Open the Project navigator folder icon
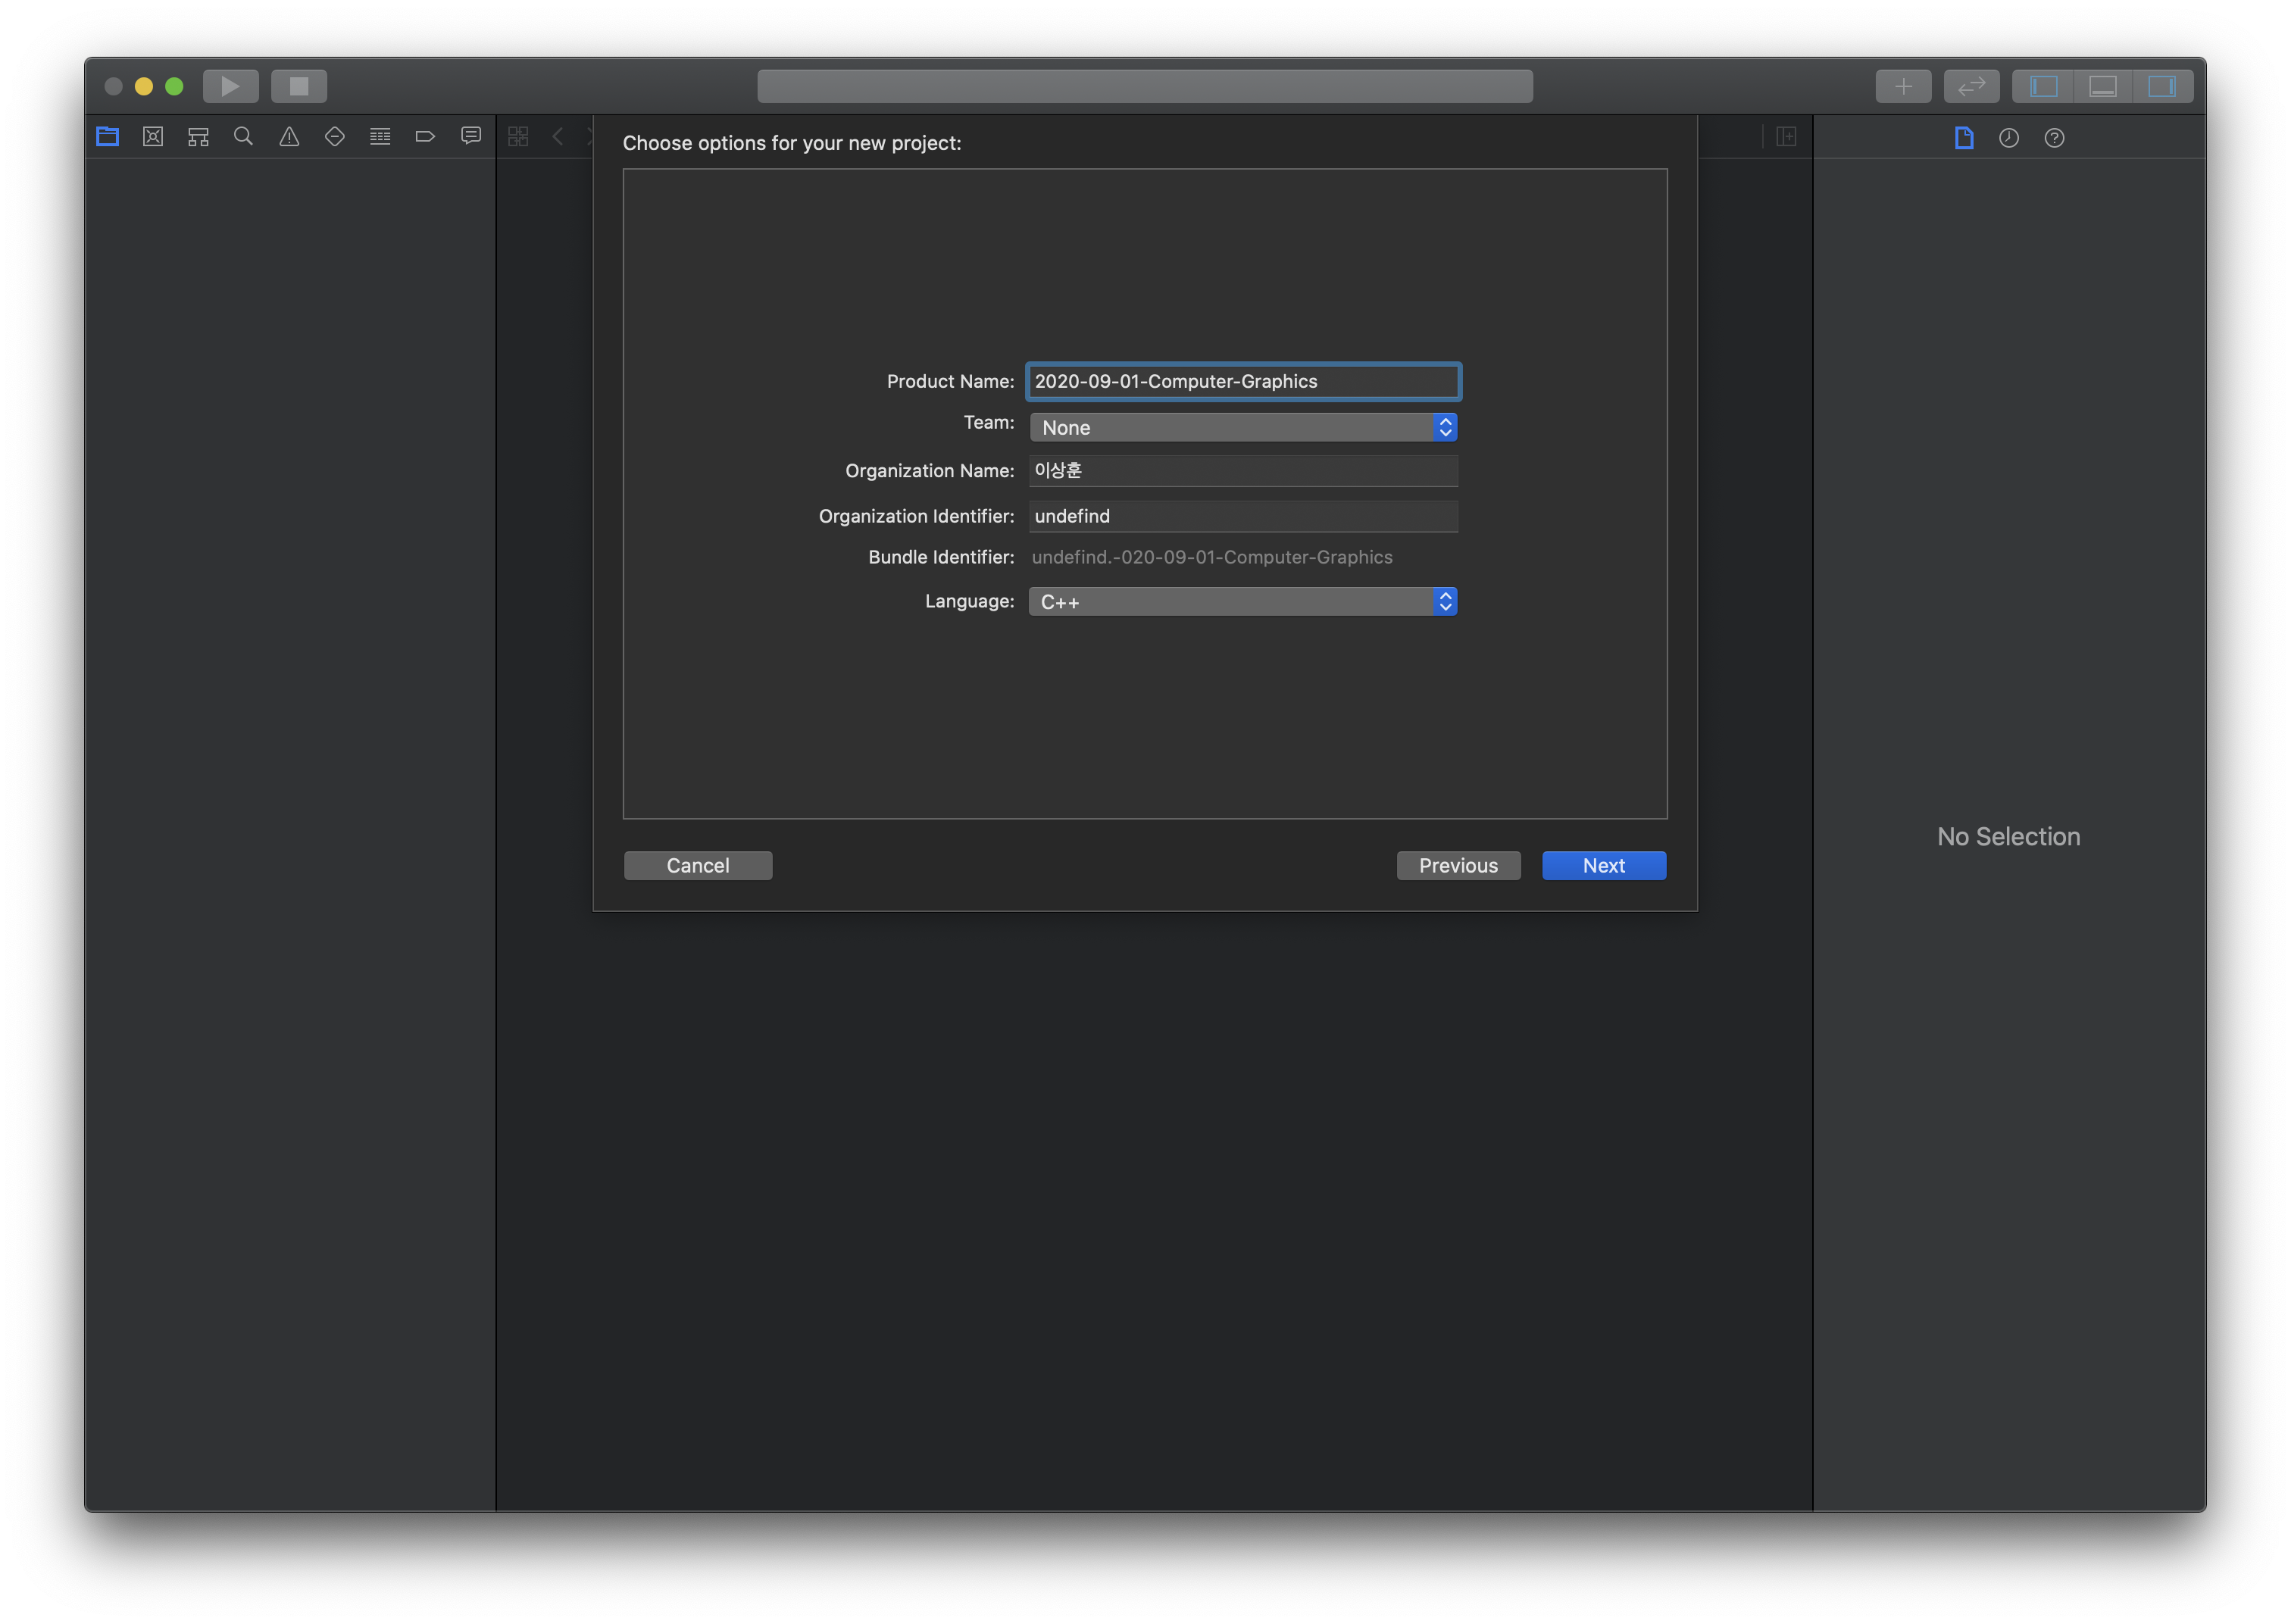This screenshot has width=2291, height=1624. click(108, 137)
